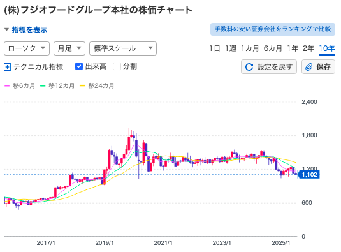Click the 移6カ月 legend label
The image size is (341, 252).
(24, 85)
